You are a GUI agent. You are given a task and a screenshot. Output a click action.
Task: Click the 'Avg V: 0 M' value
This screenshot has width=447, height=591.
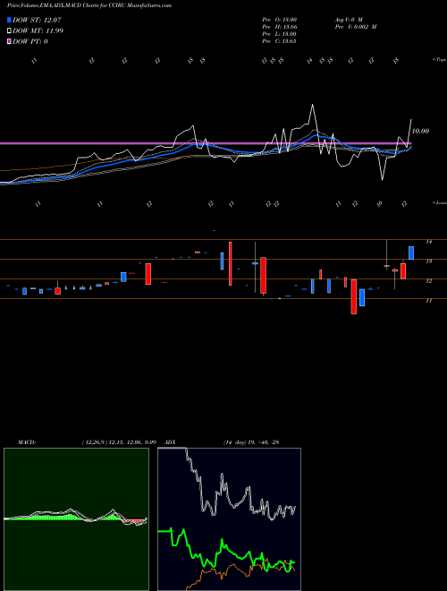pyautogui.click(x=348, y=19)
